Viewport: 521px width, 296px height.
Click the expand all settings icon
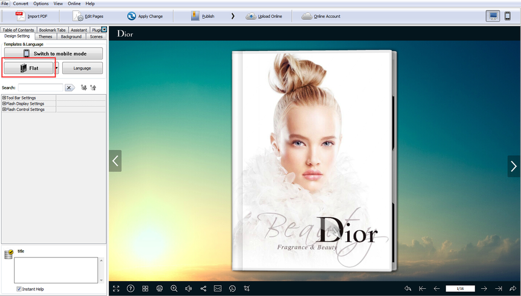(84, 87)
